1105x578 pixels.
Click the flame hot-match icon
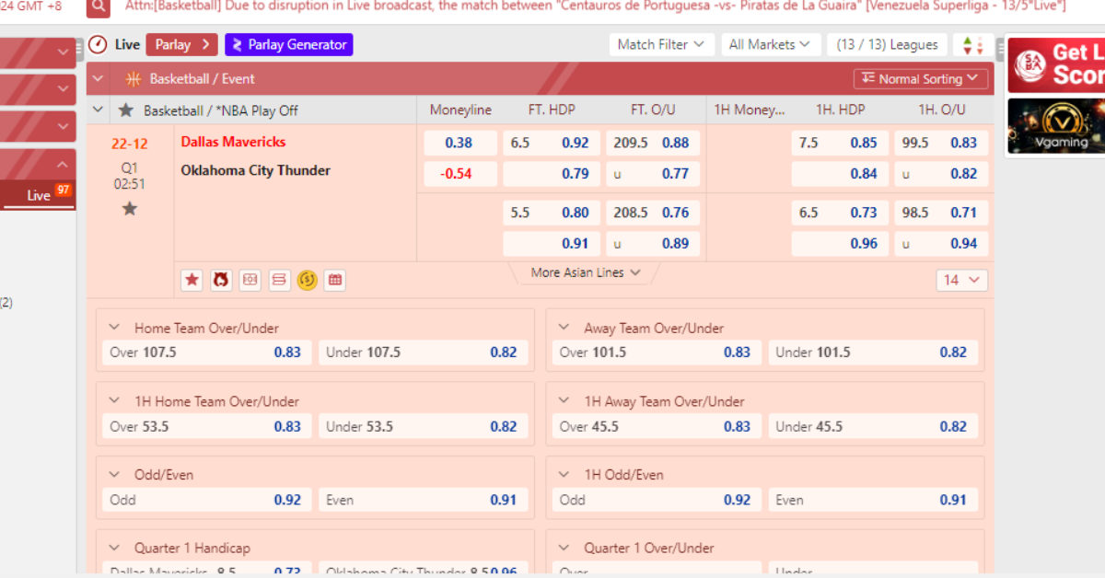pyautogui.click(x=221, y=280)
